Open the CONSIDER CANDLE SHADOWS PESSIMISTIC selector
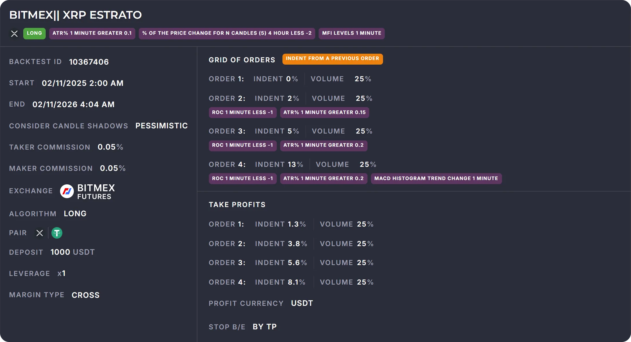This screenshot has height=342, width=631. click(x=161, y=125)
